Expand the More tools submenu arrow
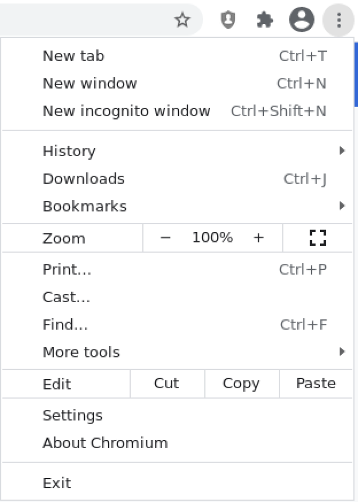Screen dimensions: 358x502 click(x=342, y=351)
